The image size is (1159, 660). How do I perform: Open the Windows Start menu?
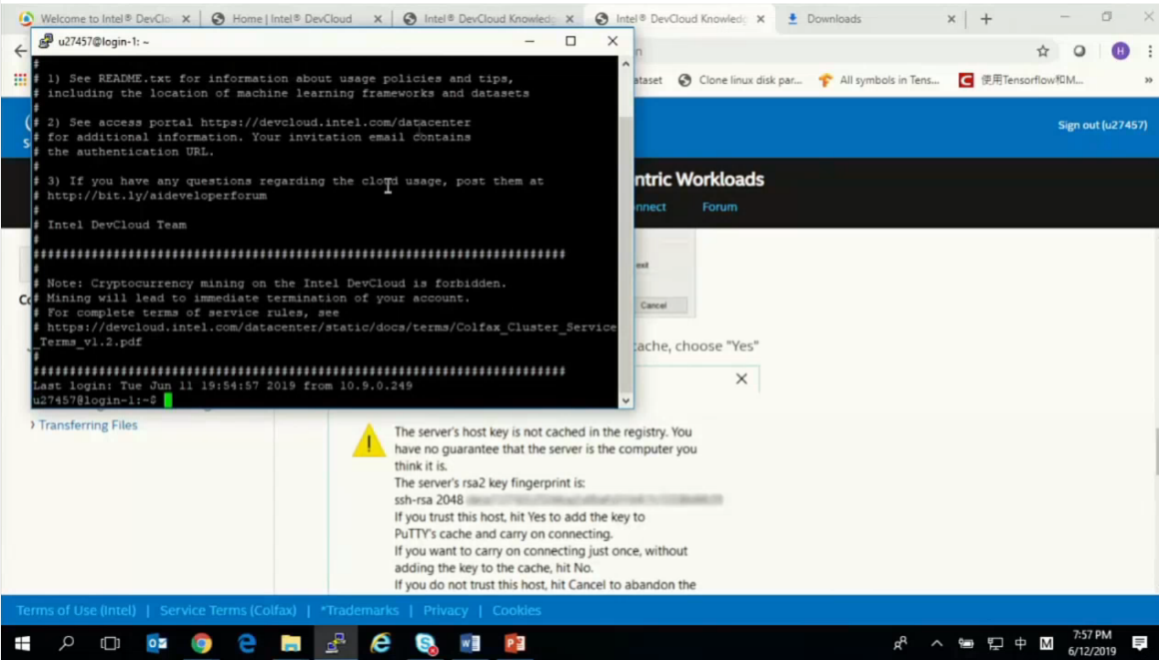point(22,644)
